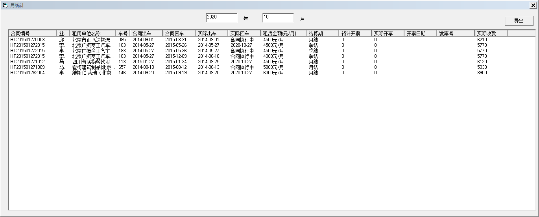Sort by the 实际收款 column header

pyautogui.click(x=491, y=33)
